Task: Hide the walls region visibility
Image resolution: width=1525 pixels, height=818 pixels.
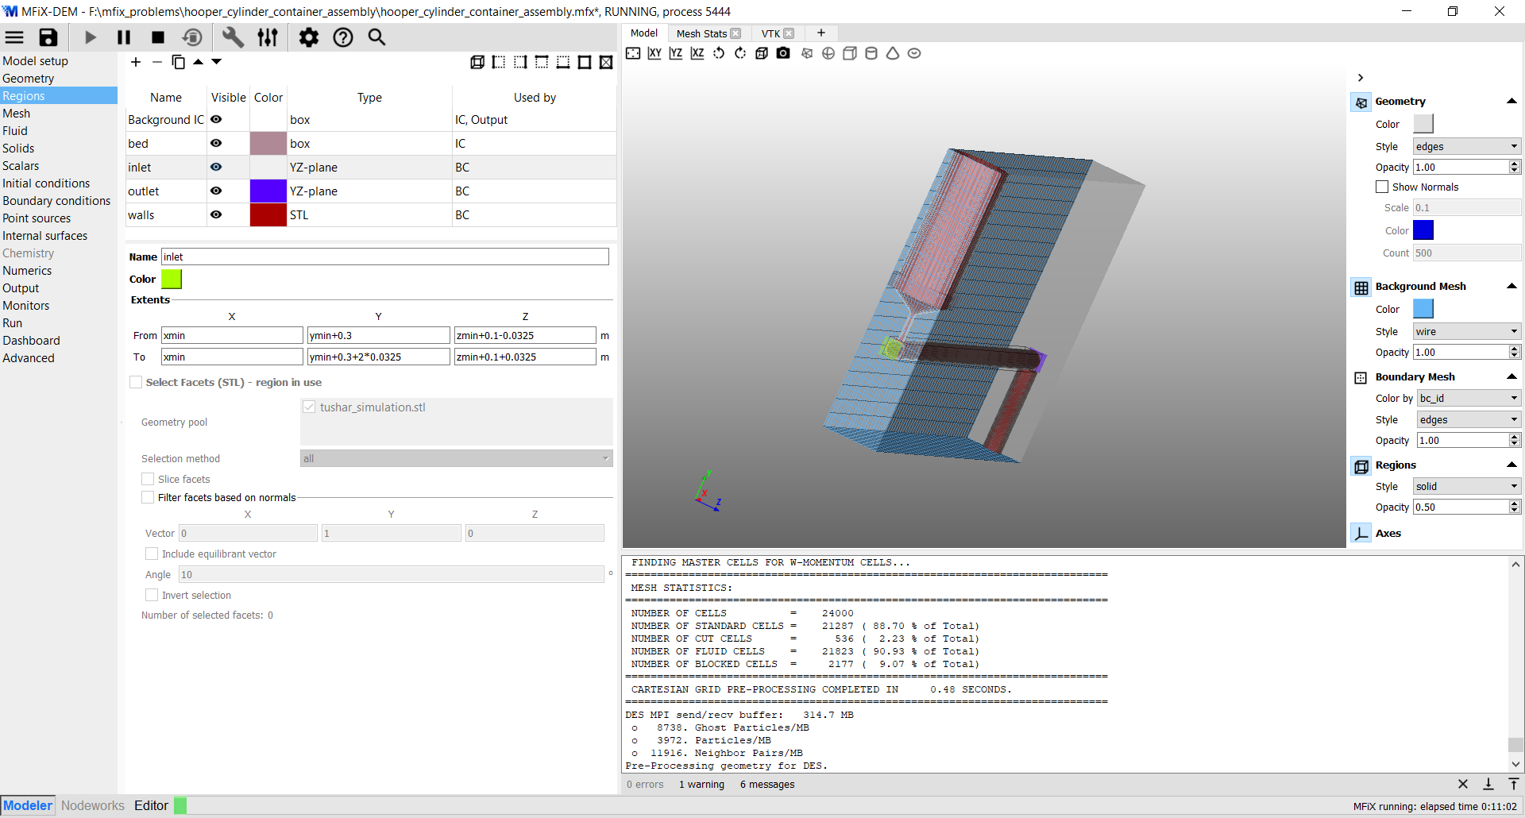Action: coord(216,214)
